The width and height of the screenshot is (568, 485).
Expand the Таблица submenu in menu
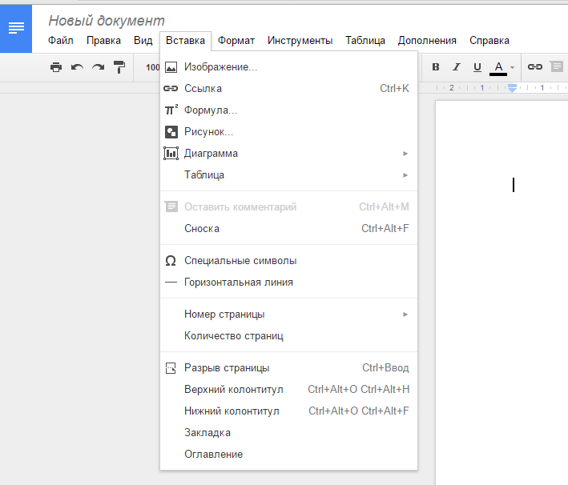[204, 175]
